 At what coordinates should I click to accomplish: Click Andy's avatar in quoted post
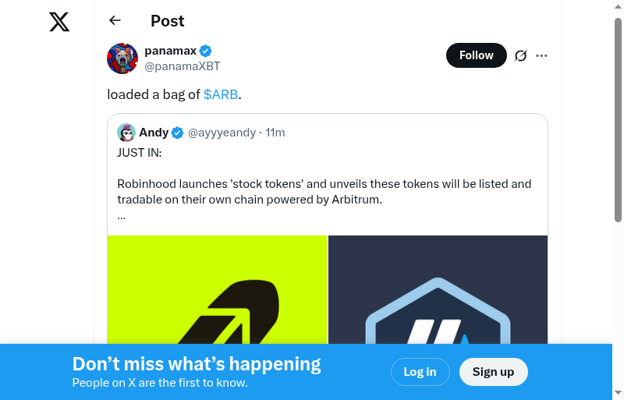(x=126, y=133)
